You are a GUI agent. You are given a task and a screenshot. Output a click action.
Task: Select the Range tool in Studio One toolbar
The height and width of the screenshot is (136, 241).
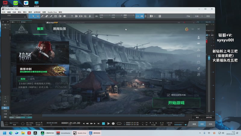38,16
